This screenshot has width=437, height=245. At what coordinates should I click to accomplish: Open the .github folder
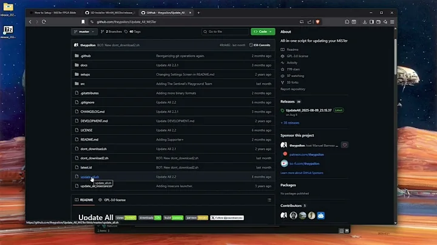coord(86,56)
